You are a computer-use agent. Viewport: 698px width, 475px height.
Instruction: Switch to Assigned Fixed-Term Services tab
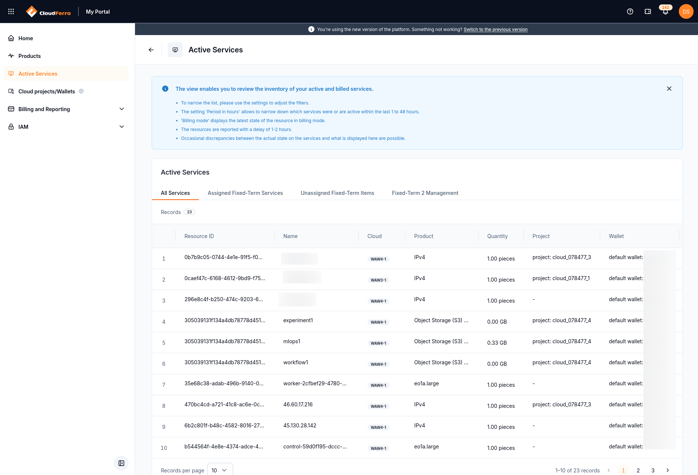(x=245, y=193)
